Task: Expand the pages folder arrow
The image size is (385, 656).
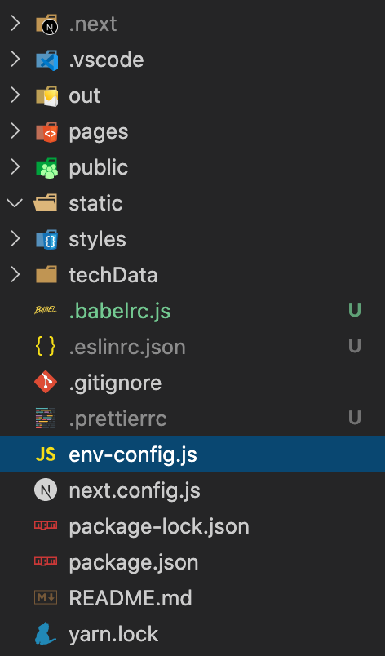Action: tap(15, 131)
